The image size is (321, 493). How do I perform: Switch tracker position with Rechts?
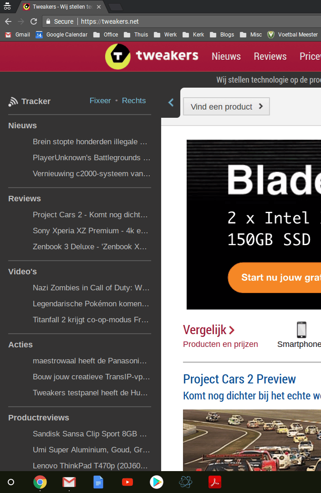[134, 101]
